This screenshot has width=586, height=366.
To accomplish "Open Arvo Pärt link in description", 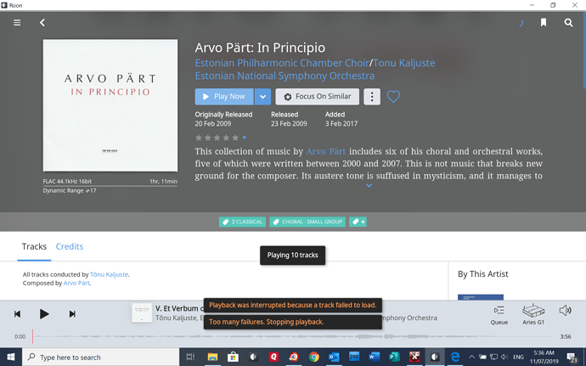I will click(326, 151).
